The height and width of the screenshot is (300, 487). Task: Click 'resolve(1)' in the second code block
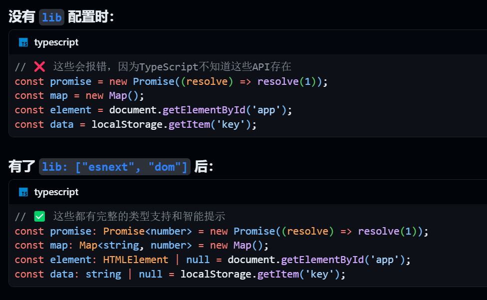(x=387, y=231)
